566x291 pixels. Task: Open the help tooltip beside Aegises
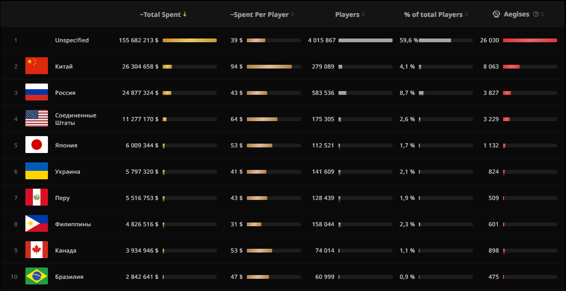tap(536, 15)
